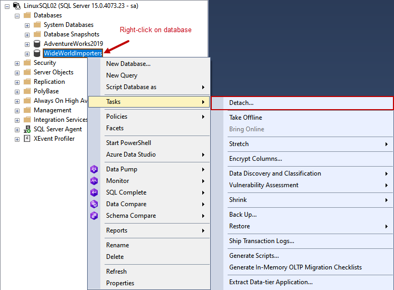The image size is (394, 290).
Task: Expand the SQL Server Agent node
Action: click(x=17, y=130)
